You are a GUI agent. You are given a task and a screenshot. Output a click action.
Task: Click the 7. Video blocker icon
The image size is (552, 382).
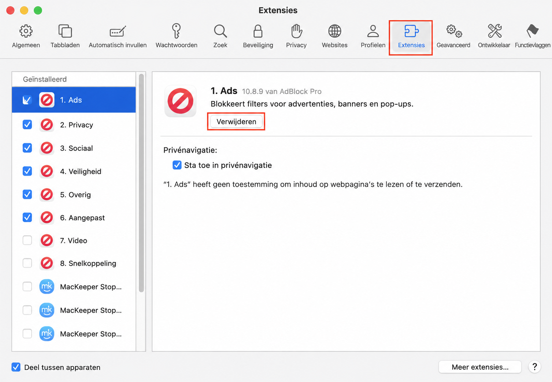[47, 240]
